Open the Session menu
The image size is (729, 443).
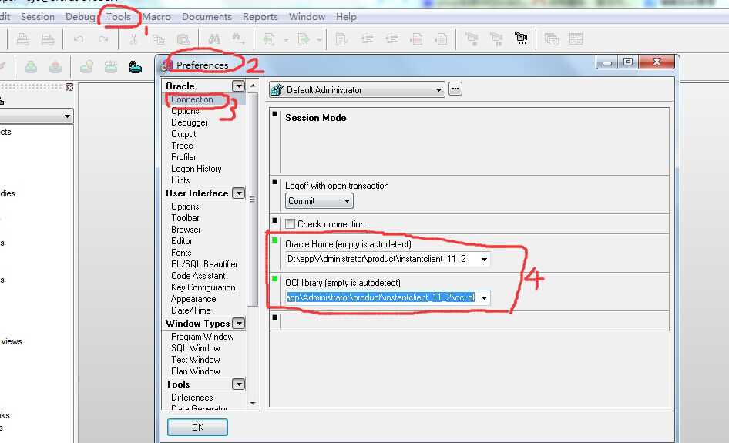point(38,17)
